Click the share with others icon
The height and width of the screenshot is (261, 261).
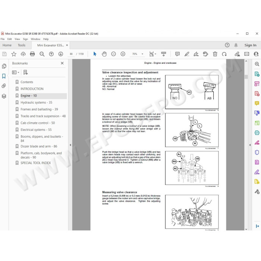pos(256,54)
